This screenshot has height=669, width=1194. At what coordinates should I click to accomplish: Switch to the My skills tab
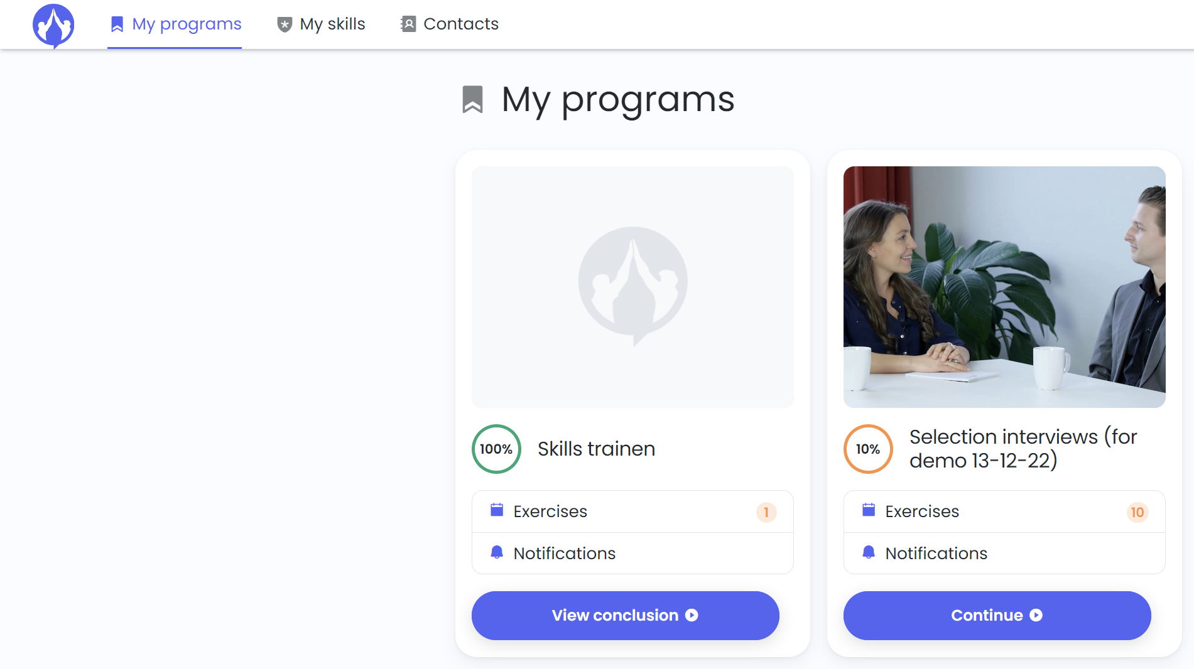pyautogui.click(x=321, y=24)
